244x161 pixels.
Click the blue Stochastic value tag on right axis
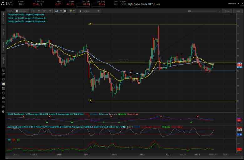click(x=239, y=134)
